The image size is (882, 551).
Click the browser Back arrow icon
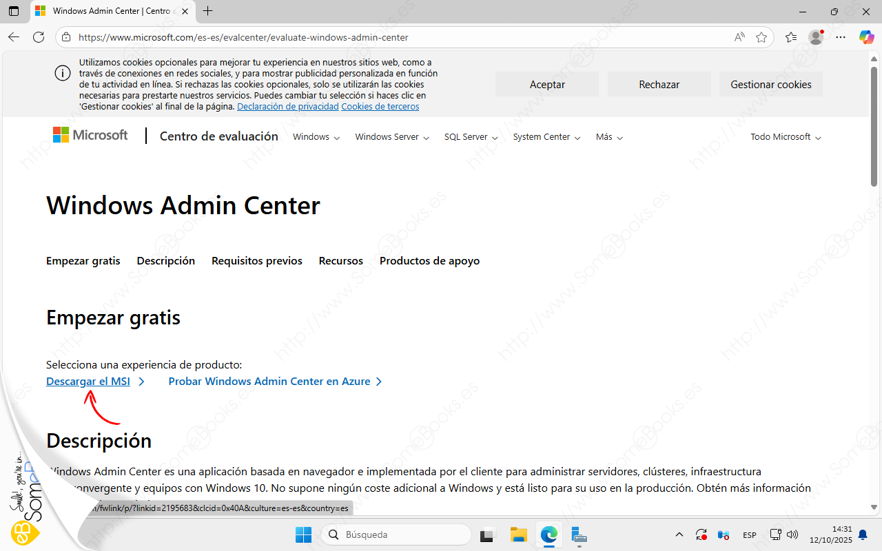coord(14,37)
